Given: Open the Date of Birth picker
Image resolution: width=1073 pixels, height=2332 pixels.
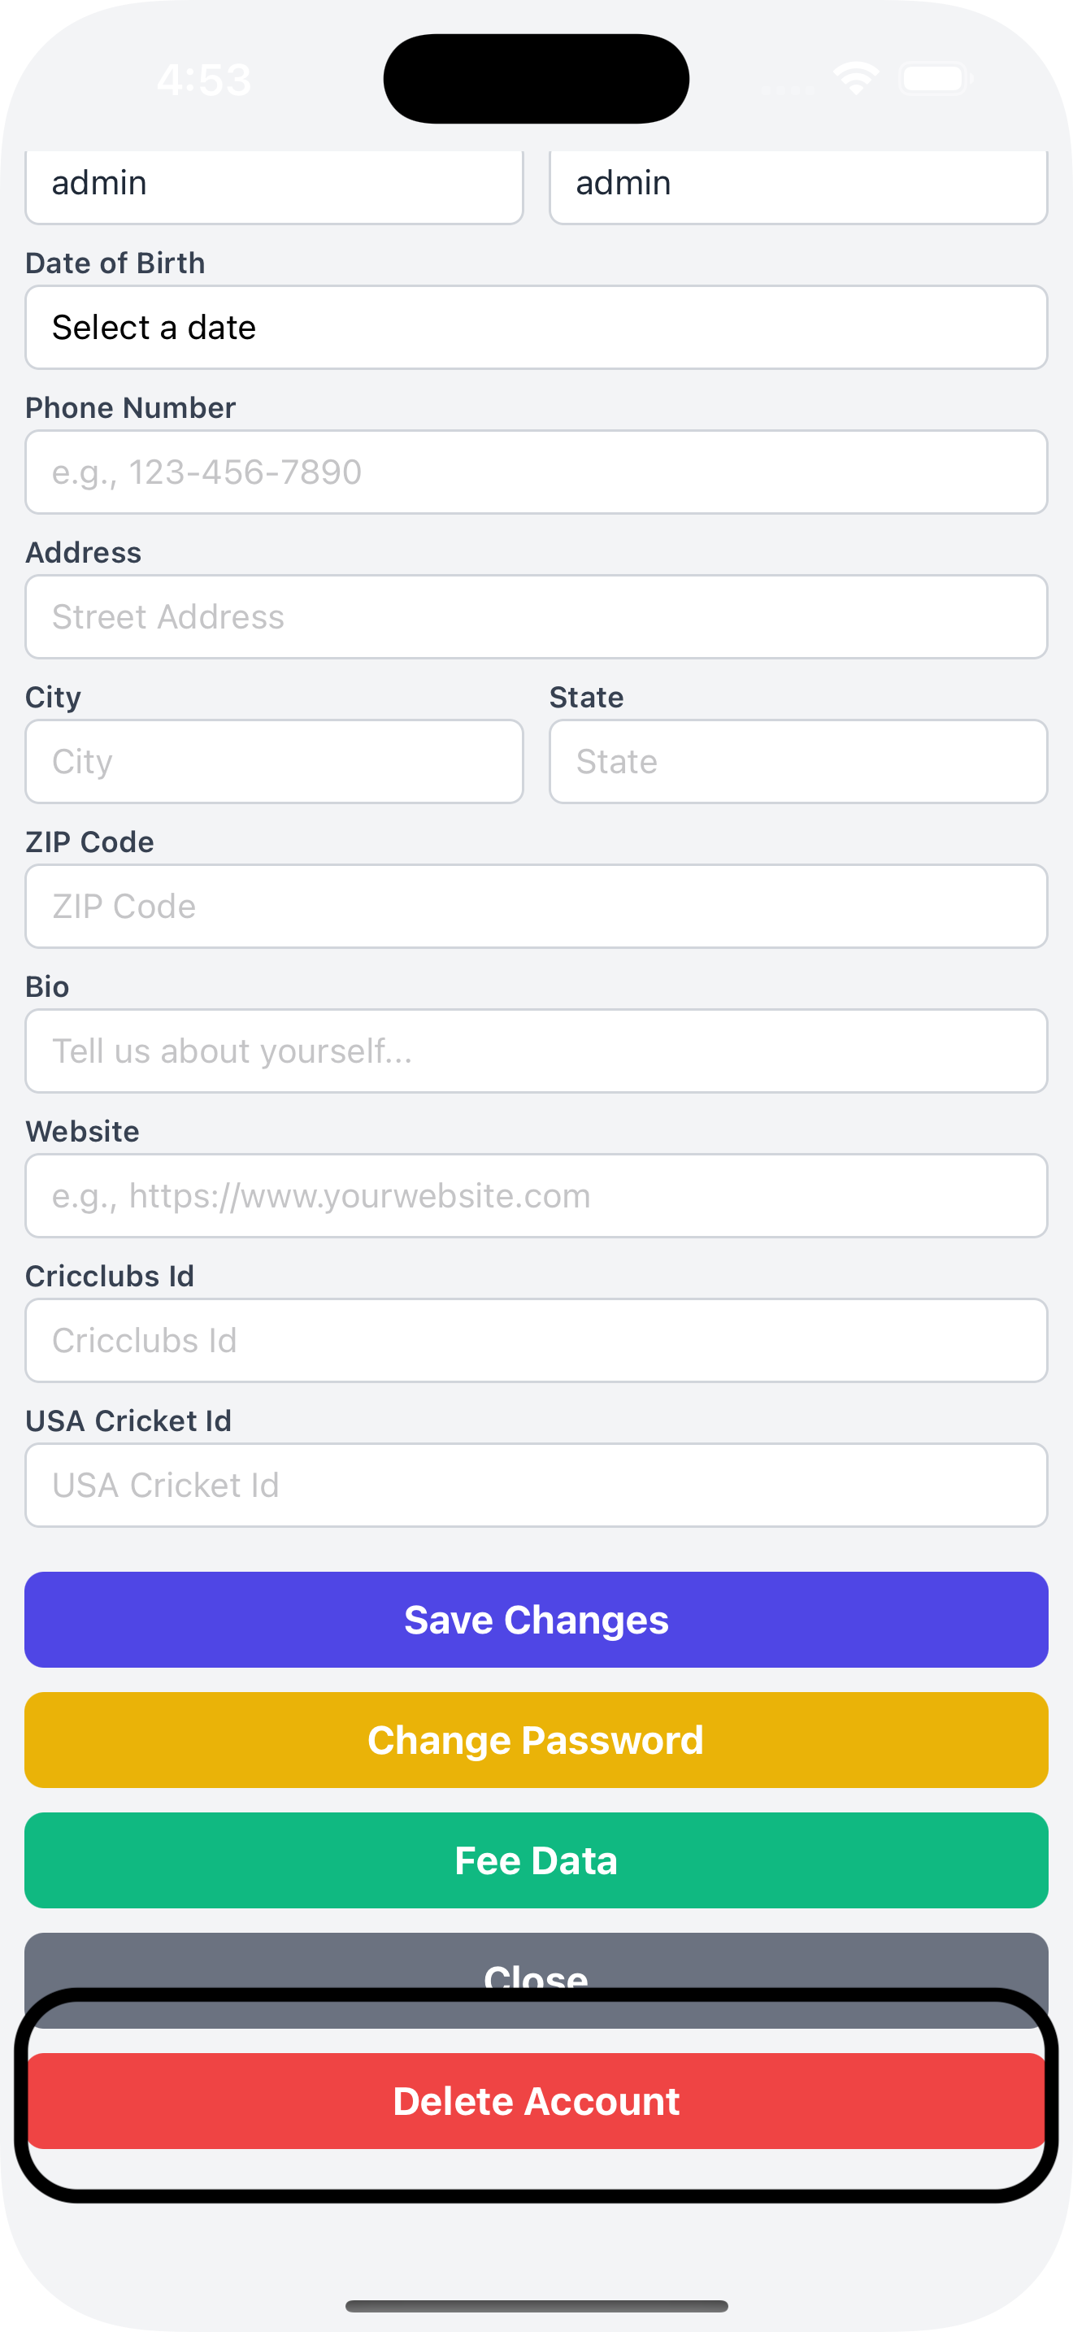Looking at the screenshot, I should 536,328.
